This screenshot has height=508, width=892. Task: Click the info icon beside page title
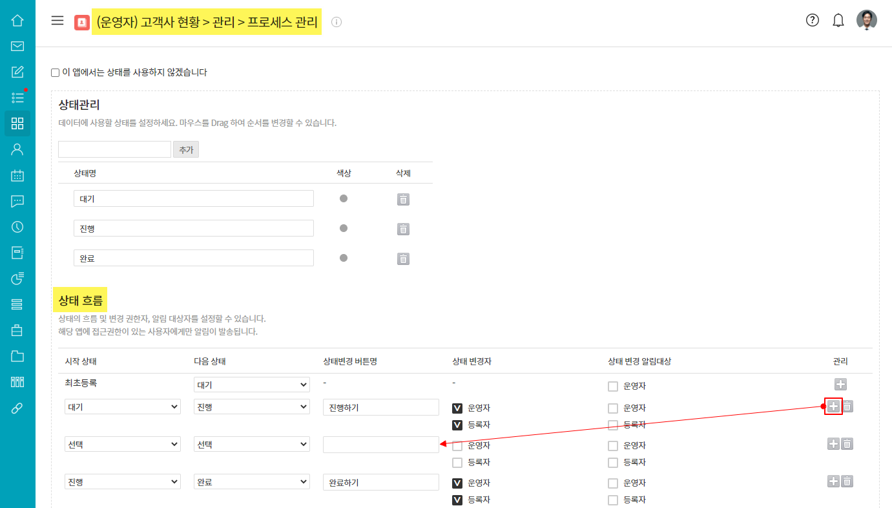[x=337, y=22]
